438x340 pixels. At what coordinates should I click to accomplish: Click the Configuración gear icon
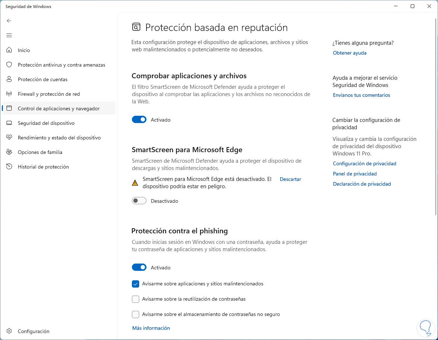point(9,331)
